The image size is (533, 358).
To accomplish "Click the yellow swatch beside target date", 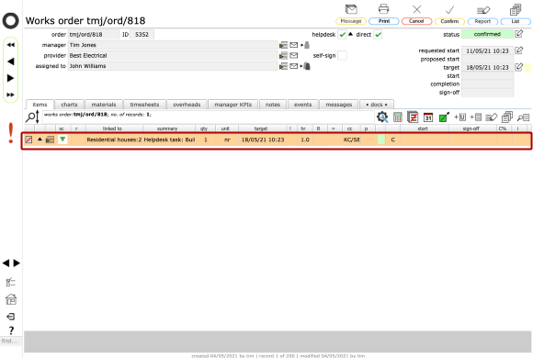I will (527, 67).
